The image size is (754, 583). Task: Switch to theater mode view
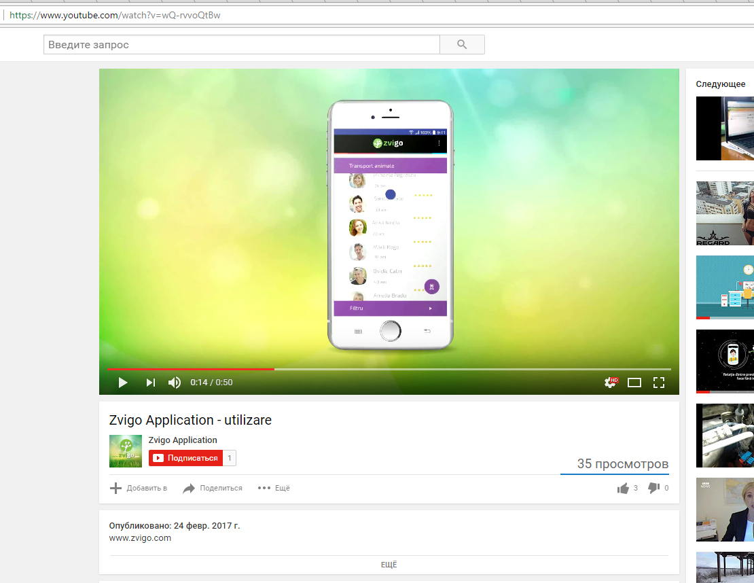634,383
